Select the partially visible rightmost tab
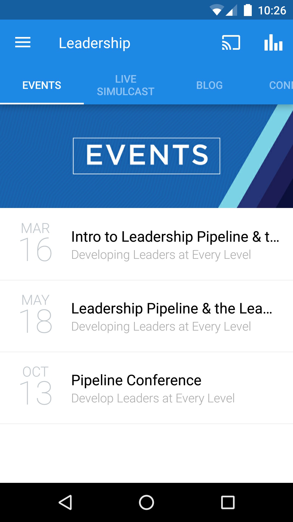293x522 pixels. (281, 85)
